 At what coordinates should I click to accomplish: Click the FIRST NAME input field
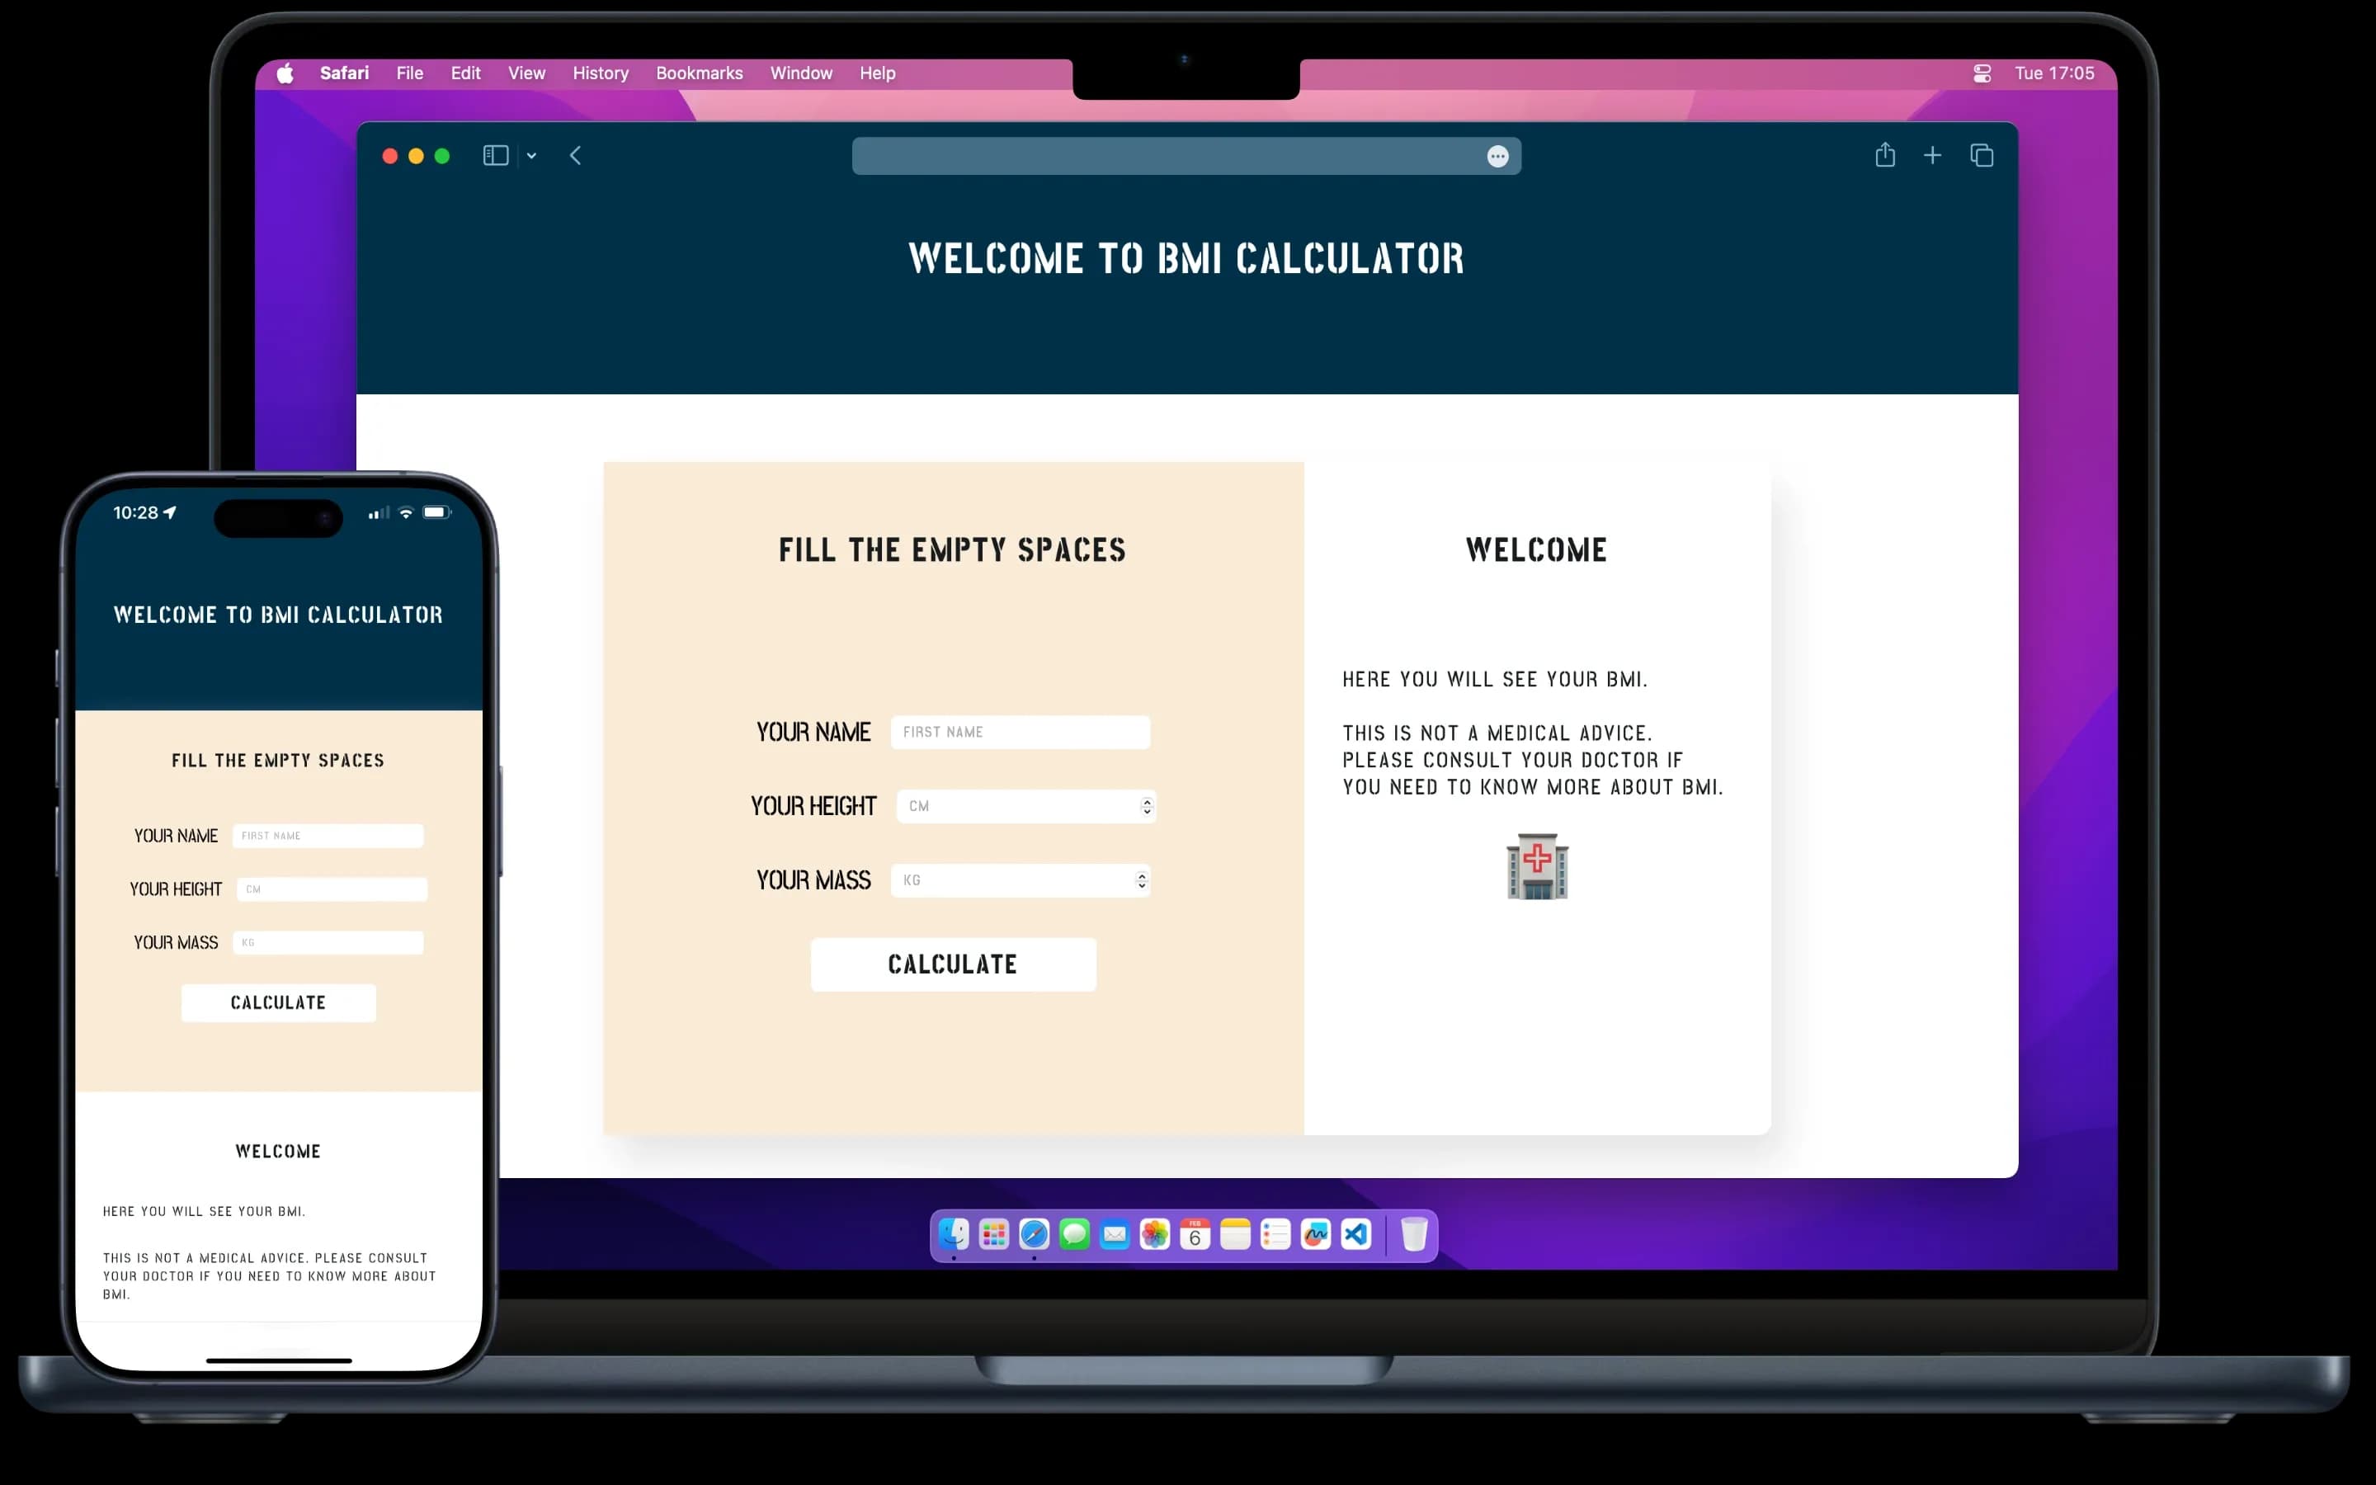[1020, 730]
